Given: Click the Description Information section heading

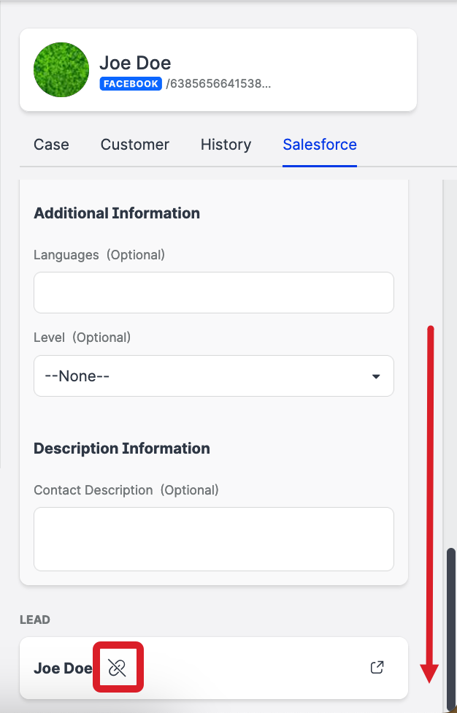Looking at the screenshot, I should point(122,449).
